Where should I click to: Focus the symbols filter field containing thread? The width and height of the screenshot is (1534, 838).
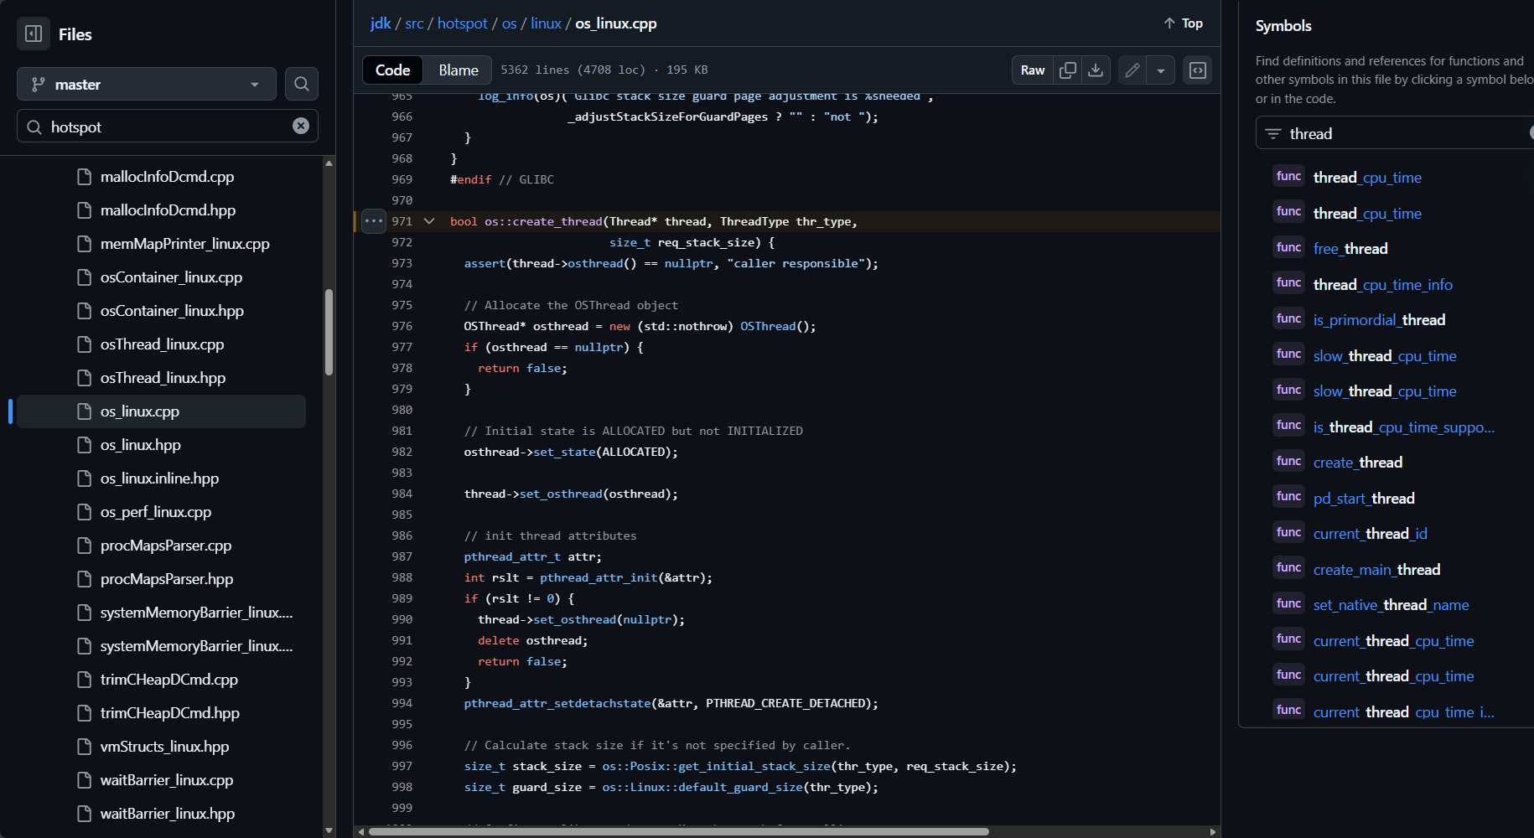(x=1395, y=133)
